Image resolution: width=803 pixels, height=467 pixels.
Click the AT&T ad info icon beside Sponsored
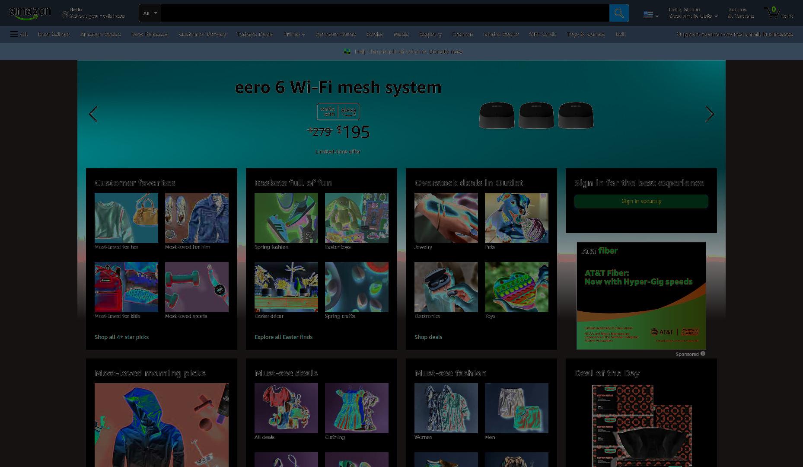(x=703, y=354)
